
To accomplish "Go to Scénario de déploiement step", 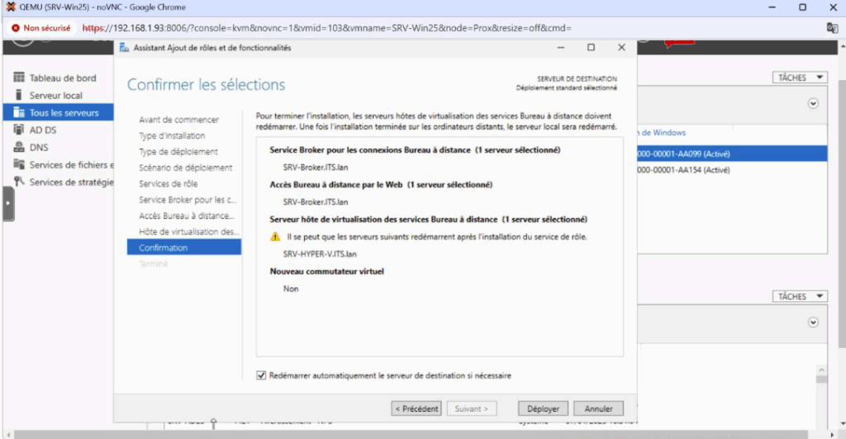I will pos(186,168).
